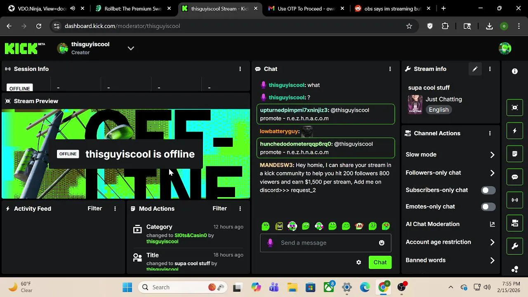Open Mod Actions three-dot options menu
This screenshot has height=297, width=528.
[240, 209]
